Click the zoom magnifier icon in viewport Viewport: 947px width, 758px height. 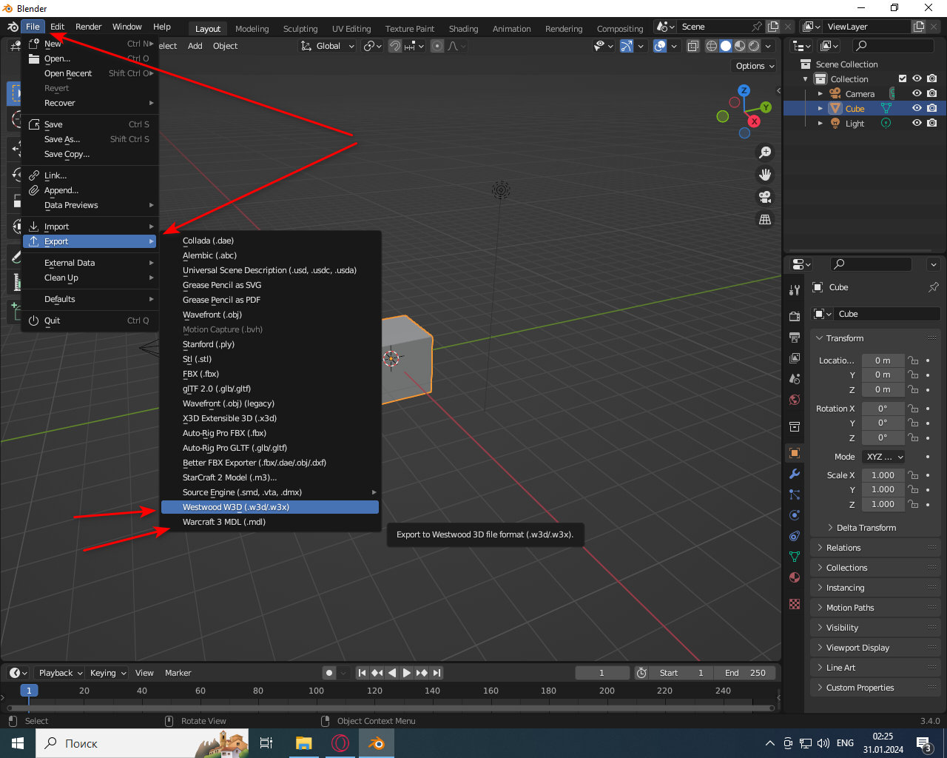pos(765,152)
